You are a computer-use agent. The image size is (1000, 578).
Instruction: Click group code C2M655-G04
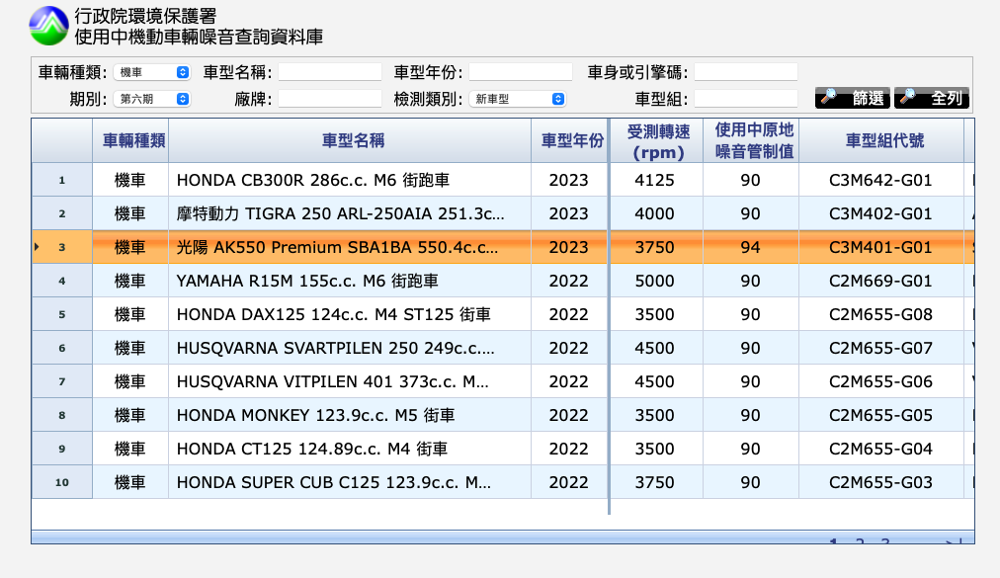880,449
